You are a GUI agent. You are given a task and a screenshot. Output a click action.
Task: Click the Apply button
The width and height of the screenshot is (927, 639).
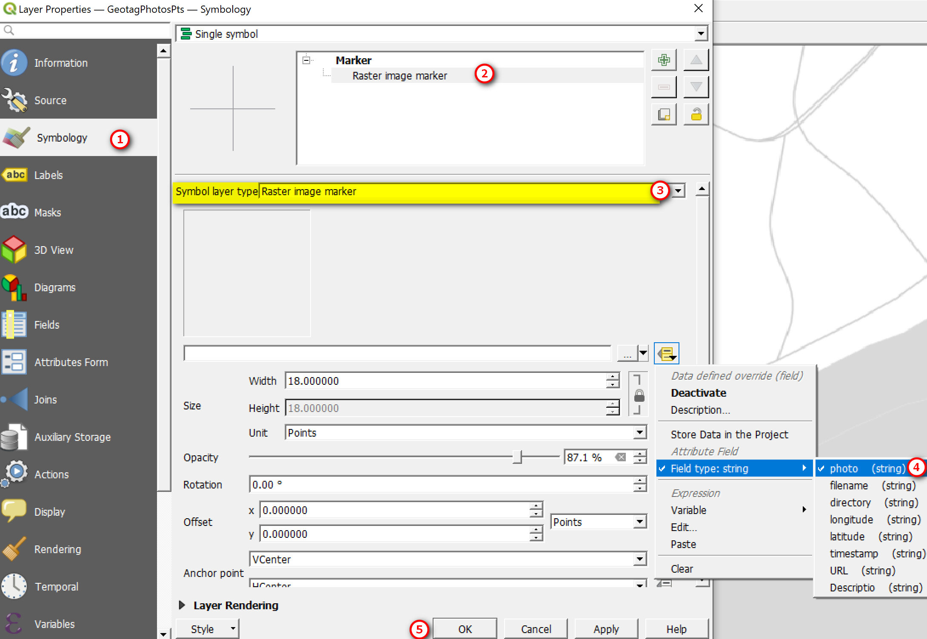coord(606,629)
